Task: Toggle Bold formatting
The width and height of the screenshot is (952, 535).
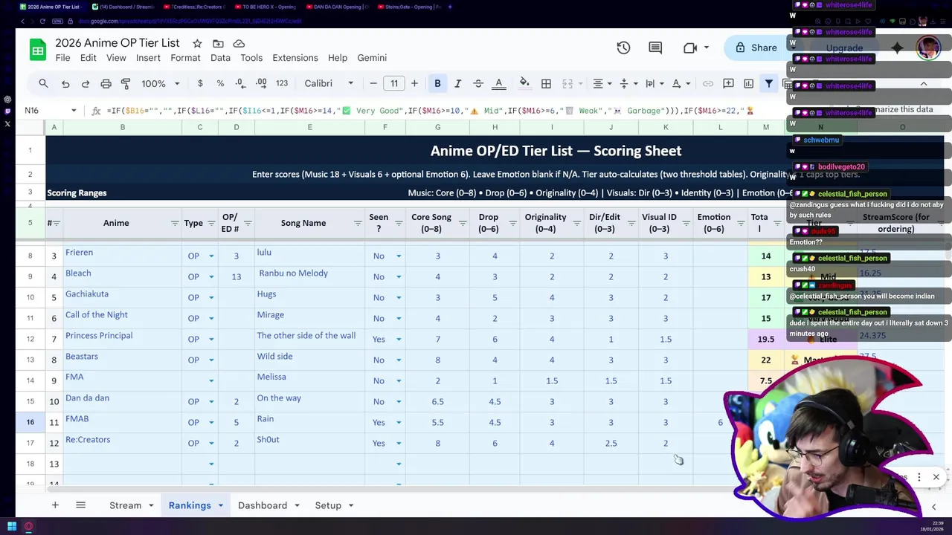Action: pos(437,83)
